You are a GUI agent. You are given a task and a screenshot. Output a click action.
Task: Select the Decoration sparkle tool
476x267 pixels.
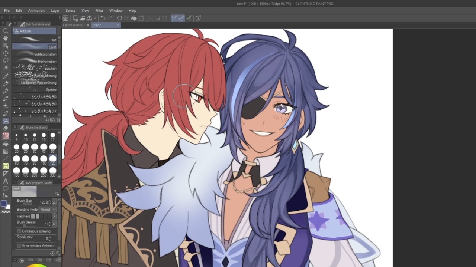[x=6, y=106]
